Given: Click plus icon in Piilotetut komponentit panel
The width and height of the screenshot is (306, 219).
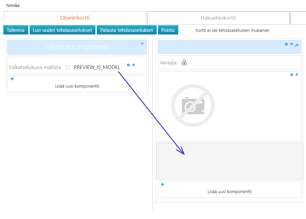Looking at the screenshot, I should coord(12,79).
